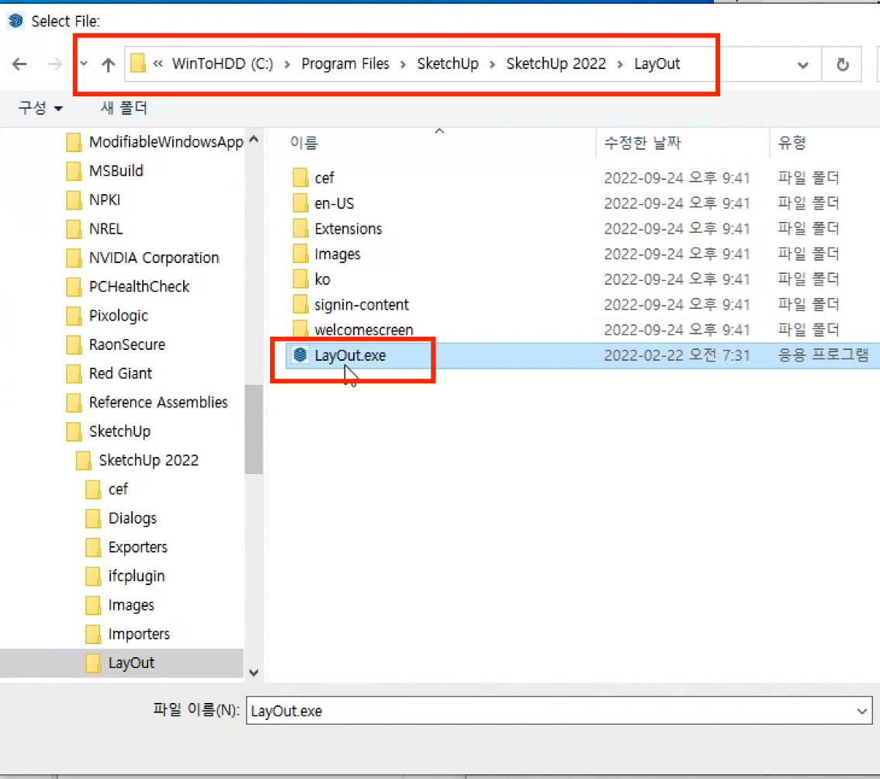Image resolution: width=880 pixels, height=779 pixels.
Task: Expand chevron after SketchUp 2022 breadcrumb
Action: [620, 64]
